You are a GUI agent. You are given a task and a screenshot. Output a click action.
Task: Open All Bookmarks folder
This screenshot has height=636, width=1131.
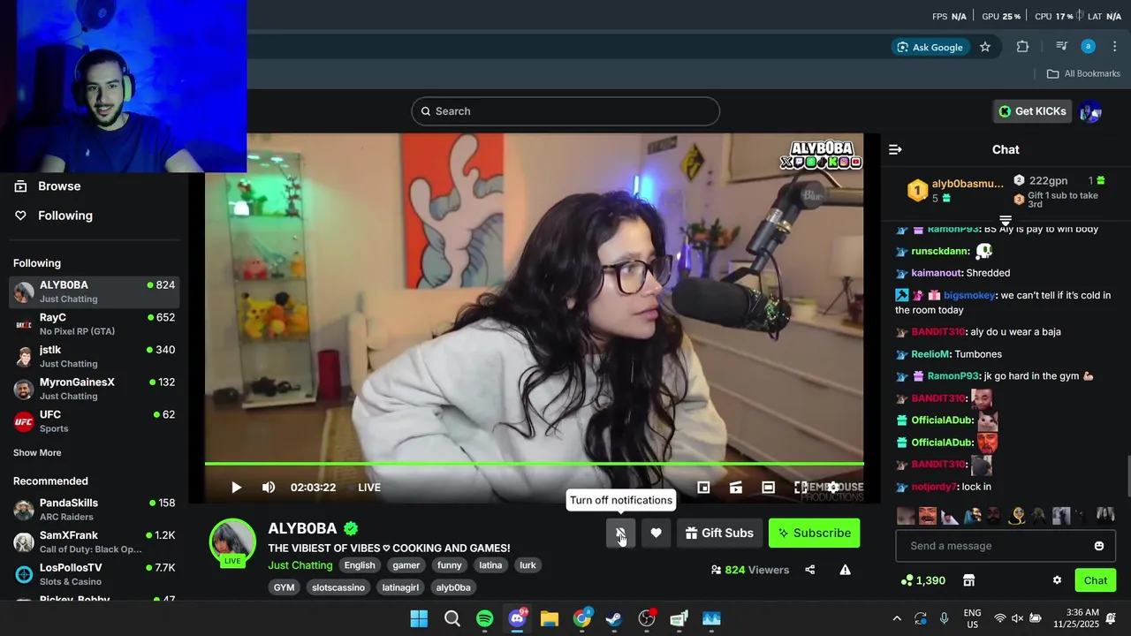click(1082, 74)
